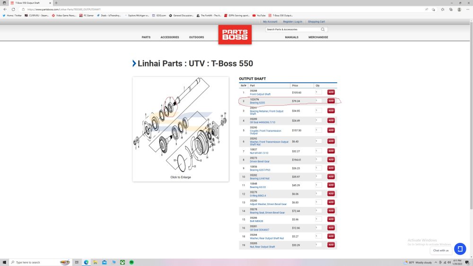
Task: Open Microsoft Edge taskbar icon
Action: 86,262
